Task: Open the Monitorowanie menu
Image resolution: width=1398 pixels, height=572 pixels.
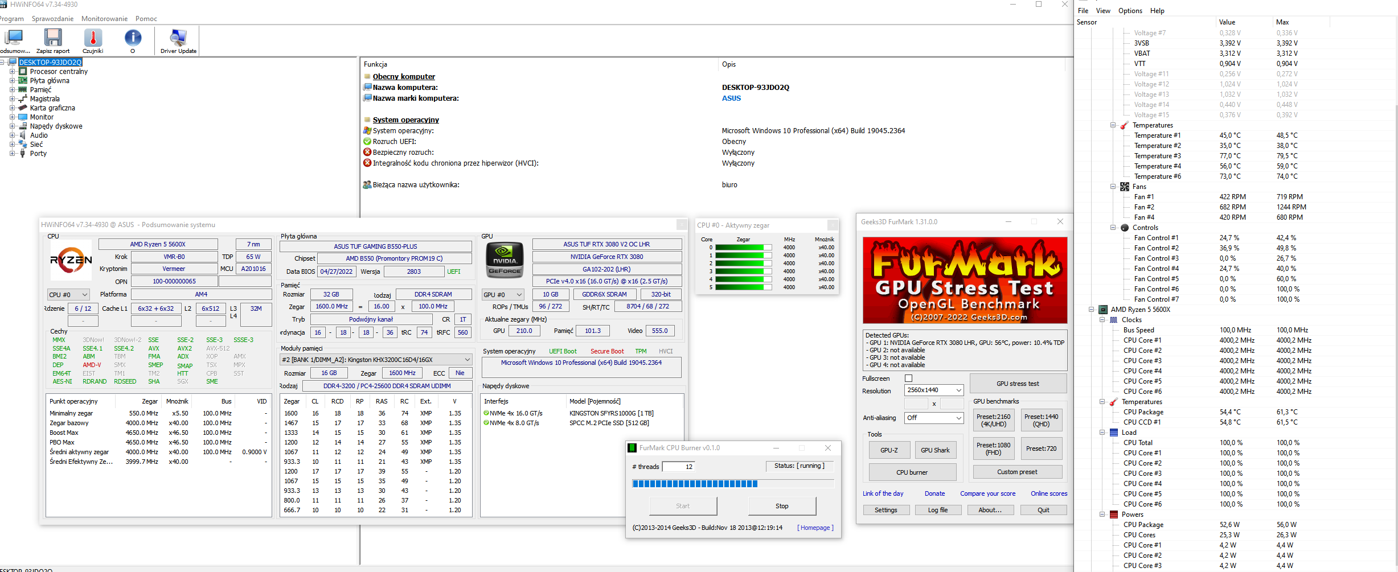Action: pos(104,19)
